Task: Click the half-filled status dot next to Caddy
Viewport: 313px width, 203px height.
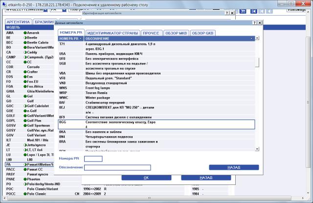Action: (25, 52)
